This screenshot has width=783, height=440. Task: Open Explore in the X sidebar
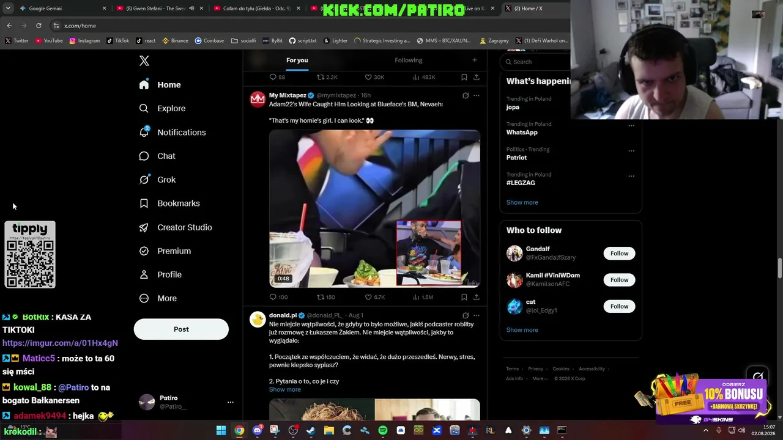tap(162, 108)
